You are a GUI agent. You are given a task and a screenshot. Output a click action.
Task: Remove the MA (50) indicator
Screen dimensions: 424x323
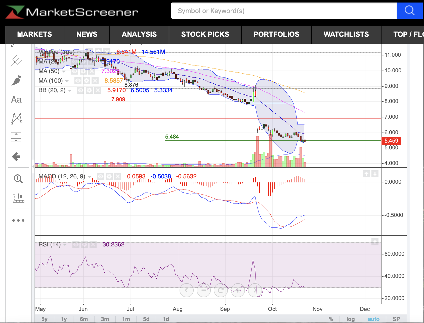tap(92, 71)
